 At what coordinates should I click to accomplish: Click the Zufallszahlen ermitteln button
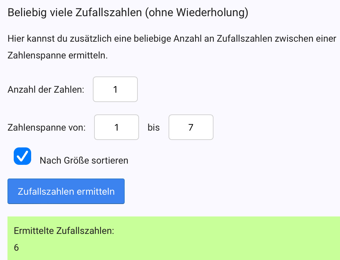[x=66, y=191]
